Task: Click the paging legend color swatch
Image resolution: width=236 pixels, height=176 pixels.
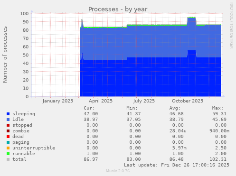Action: click(x=8, y=142)
